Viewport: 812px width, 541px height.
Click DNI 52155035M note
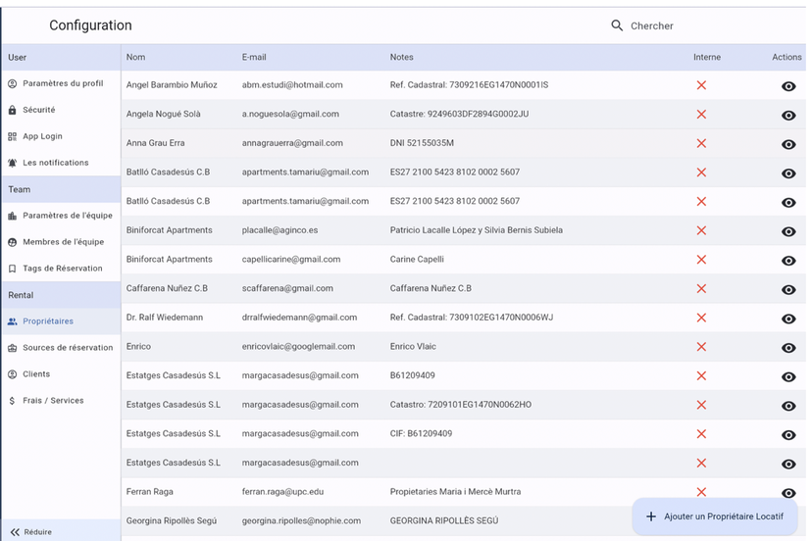tap(422, 143)
